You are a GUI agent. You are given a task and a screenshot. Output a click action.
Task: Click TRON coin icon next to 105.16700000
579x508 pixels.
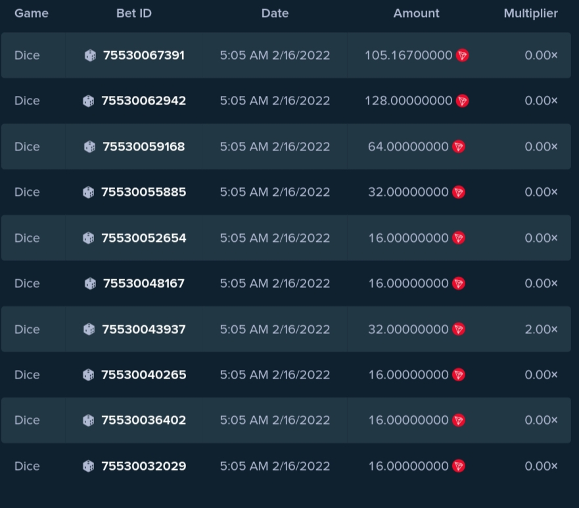462,55
